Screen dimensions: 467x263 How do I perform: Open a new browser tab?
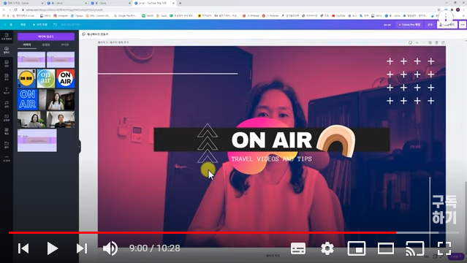tap(181, 3)
